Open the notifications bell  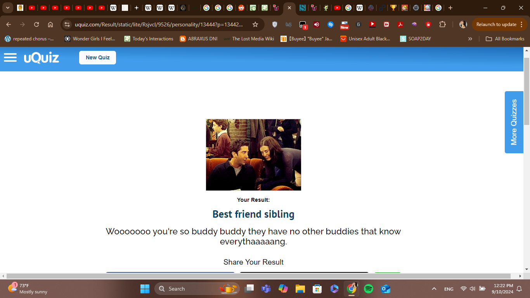[520, 289]
